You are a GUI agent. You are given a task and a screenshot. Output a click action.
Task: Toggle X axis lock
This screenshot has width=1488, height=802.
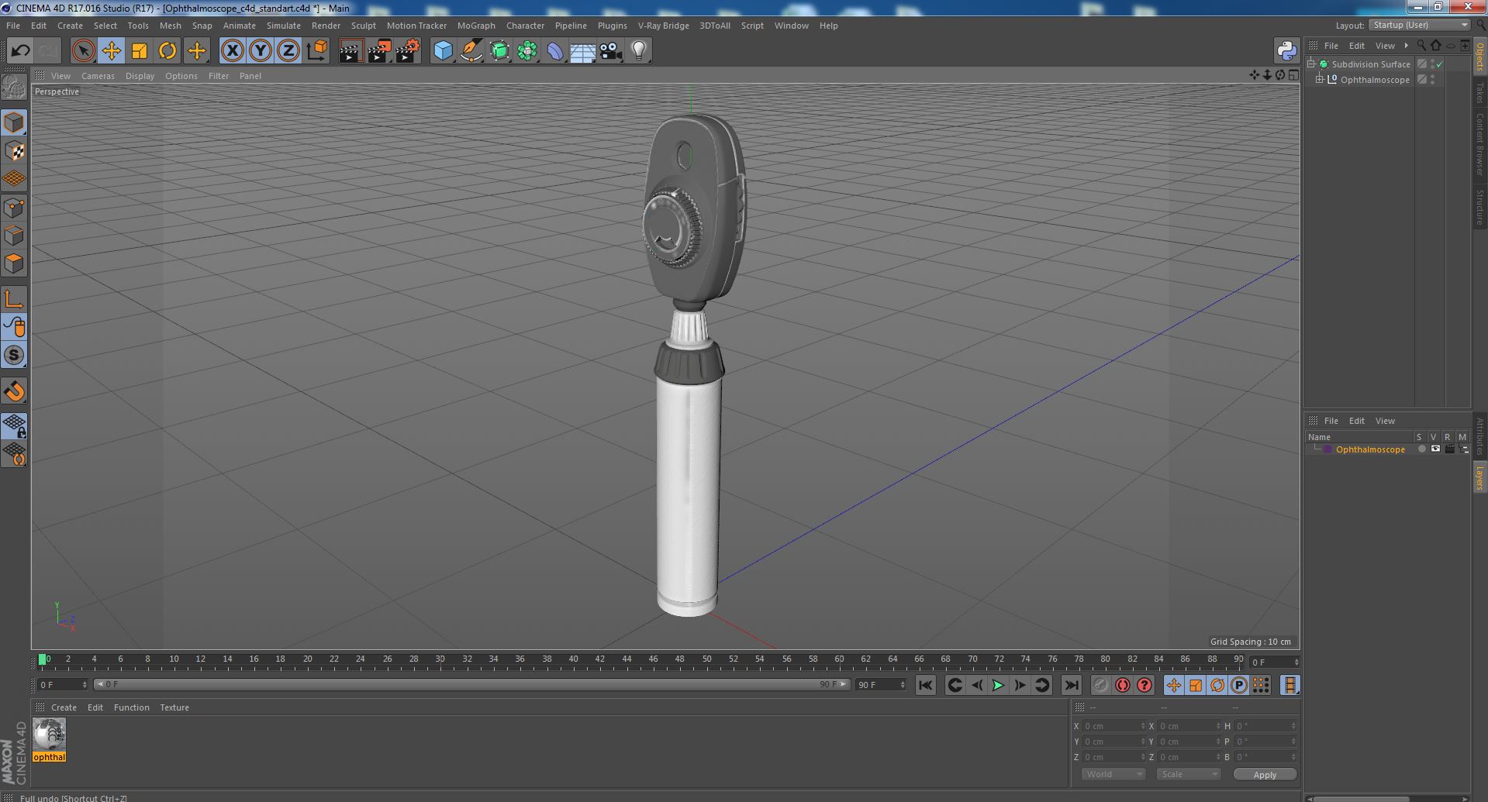[232, 51]
